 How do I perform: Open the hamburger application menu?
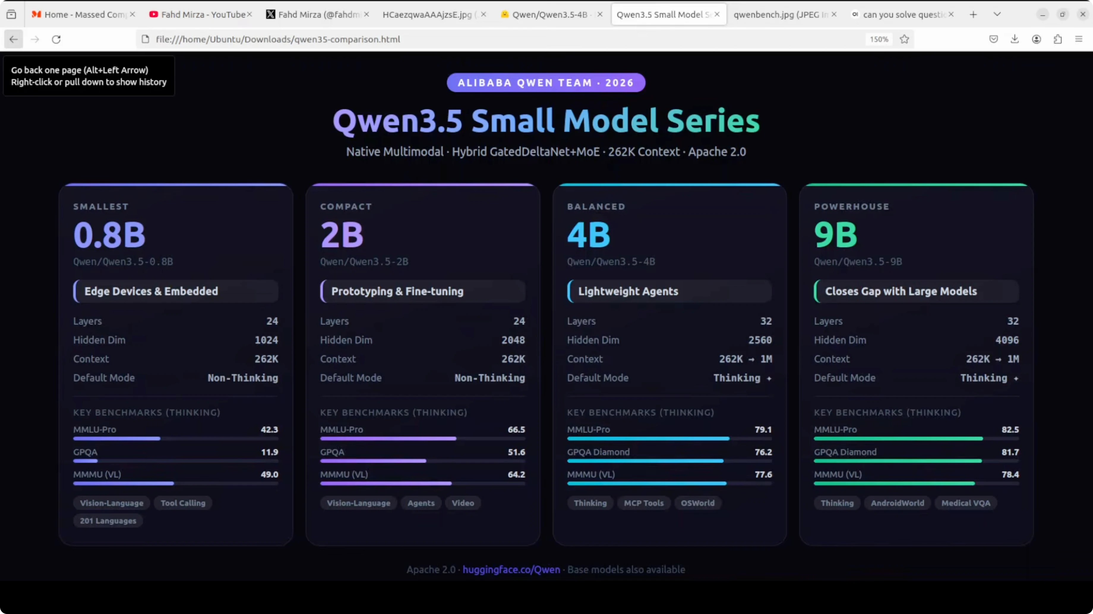tap(1078, 39)
